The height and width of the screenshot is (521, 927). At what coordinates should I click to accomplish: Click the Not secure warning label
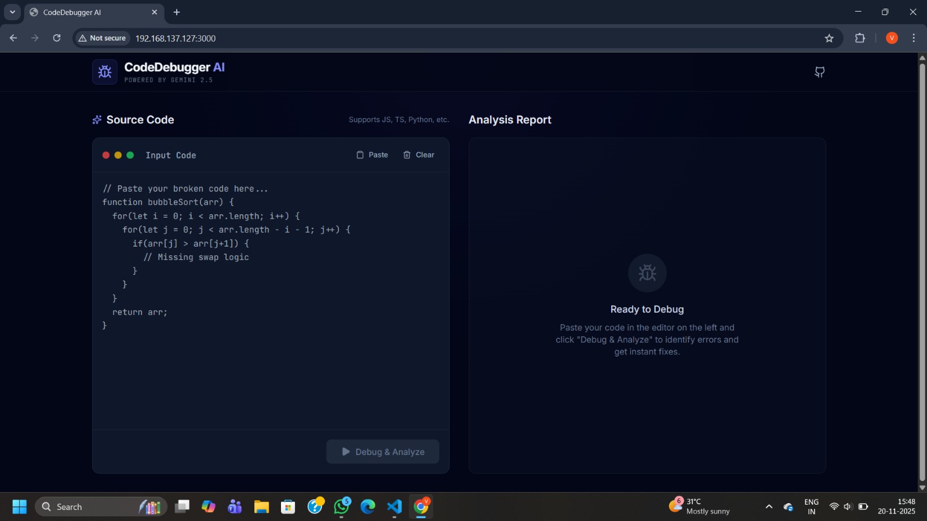pyautogui.click(x=102, y=38)
